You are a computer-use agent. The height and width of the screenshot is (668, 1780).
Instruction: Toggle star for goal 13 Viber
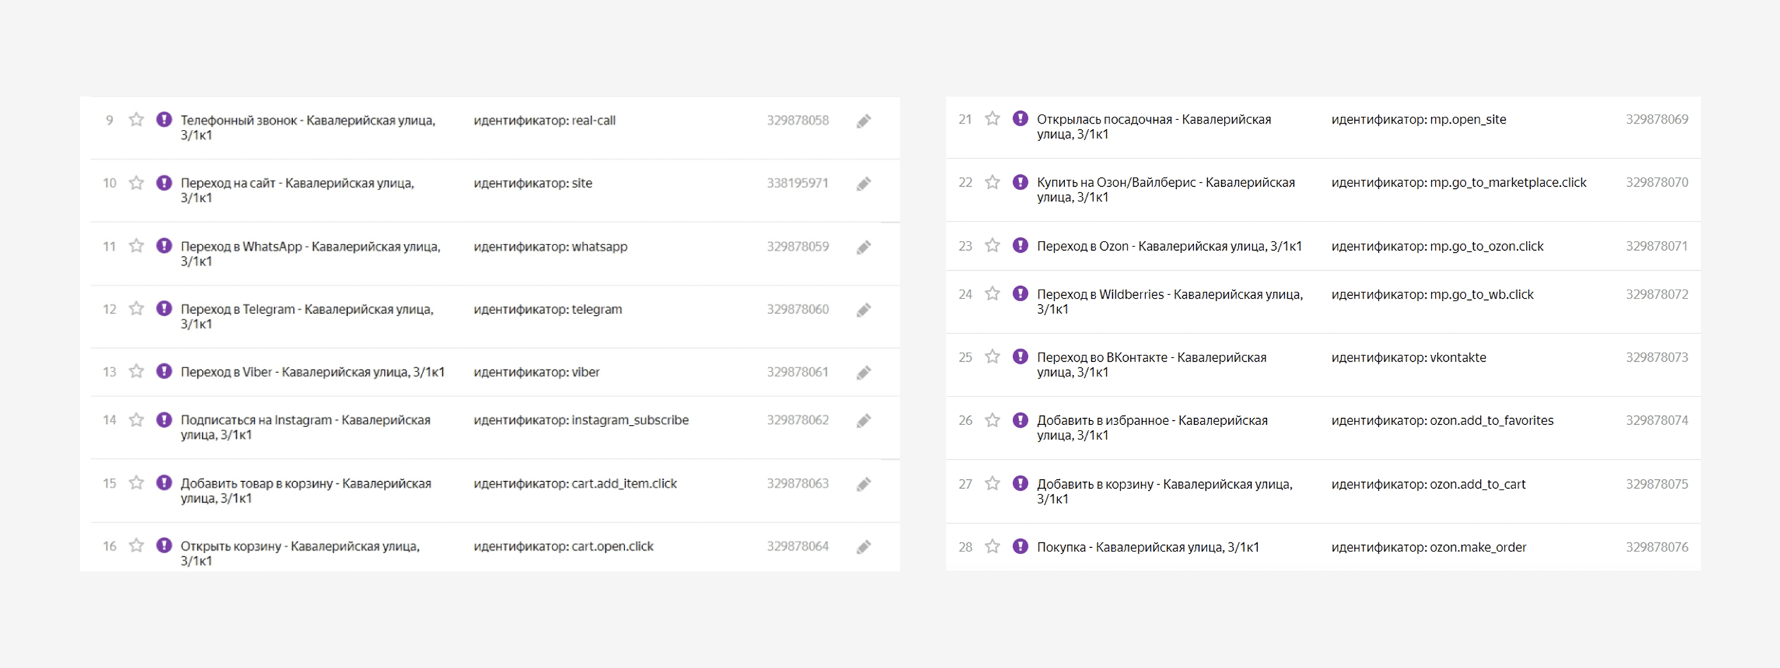pyautogui.click(x=136, y=371)
